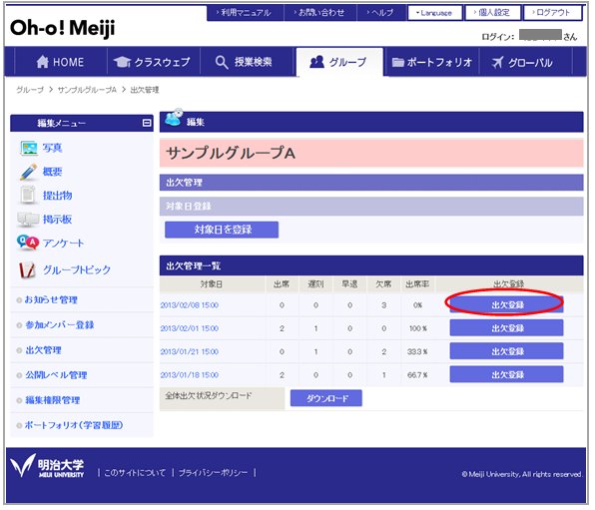Image resolution: width=595 pixels, height=510 pixels.
Task: Open the 写真 photo icon in edit menu
Action: 29,148
